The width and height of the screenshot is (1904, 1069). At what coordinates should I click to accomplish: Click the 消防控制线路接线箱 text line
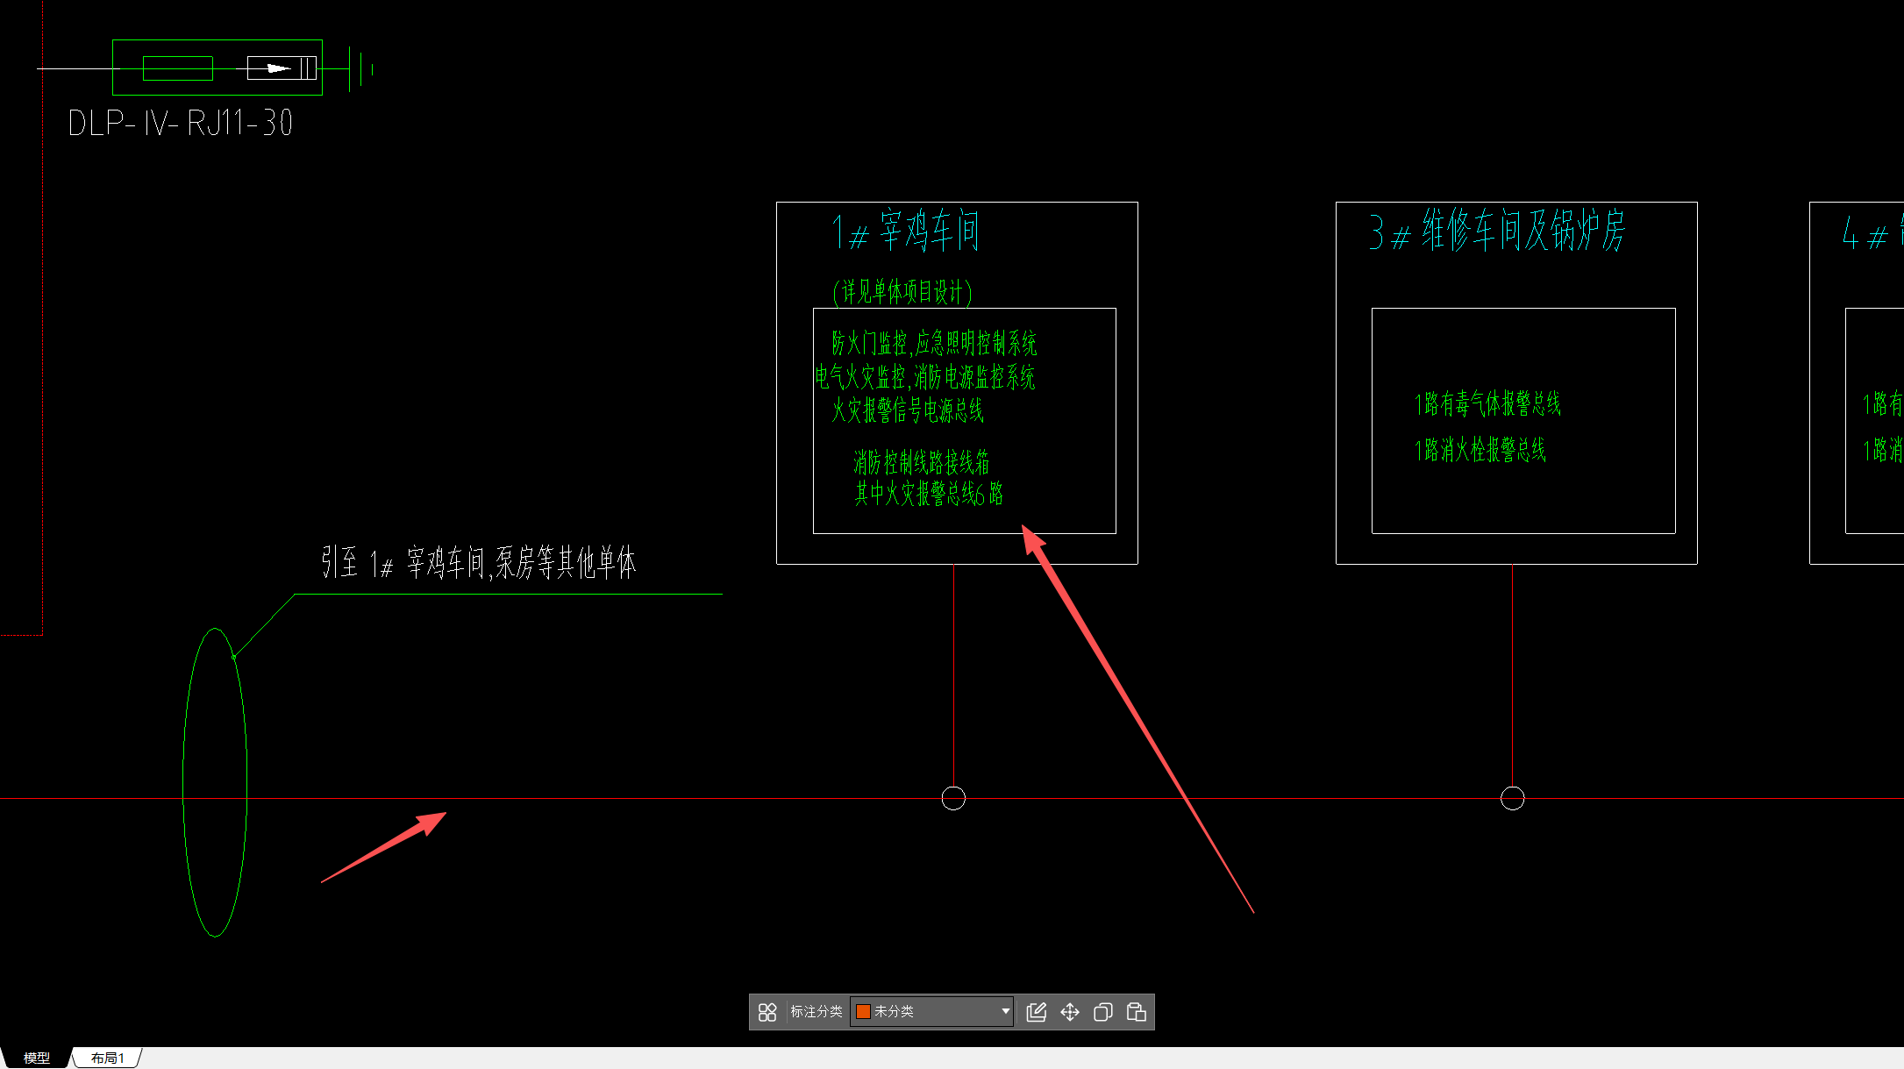click(921, 461)
